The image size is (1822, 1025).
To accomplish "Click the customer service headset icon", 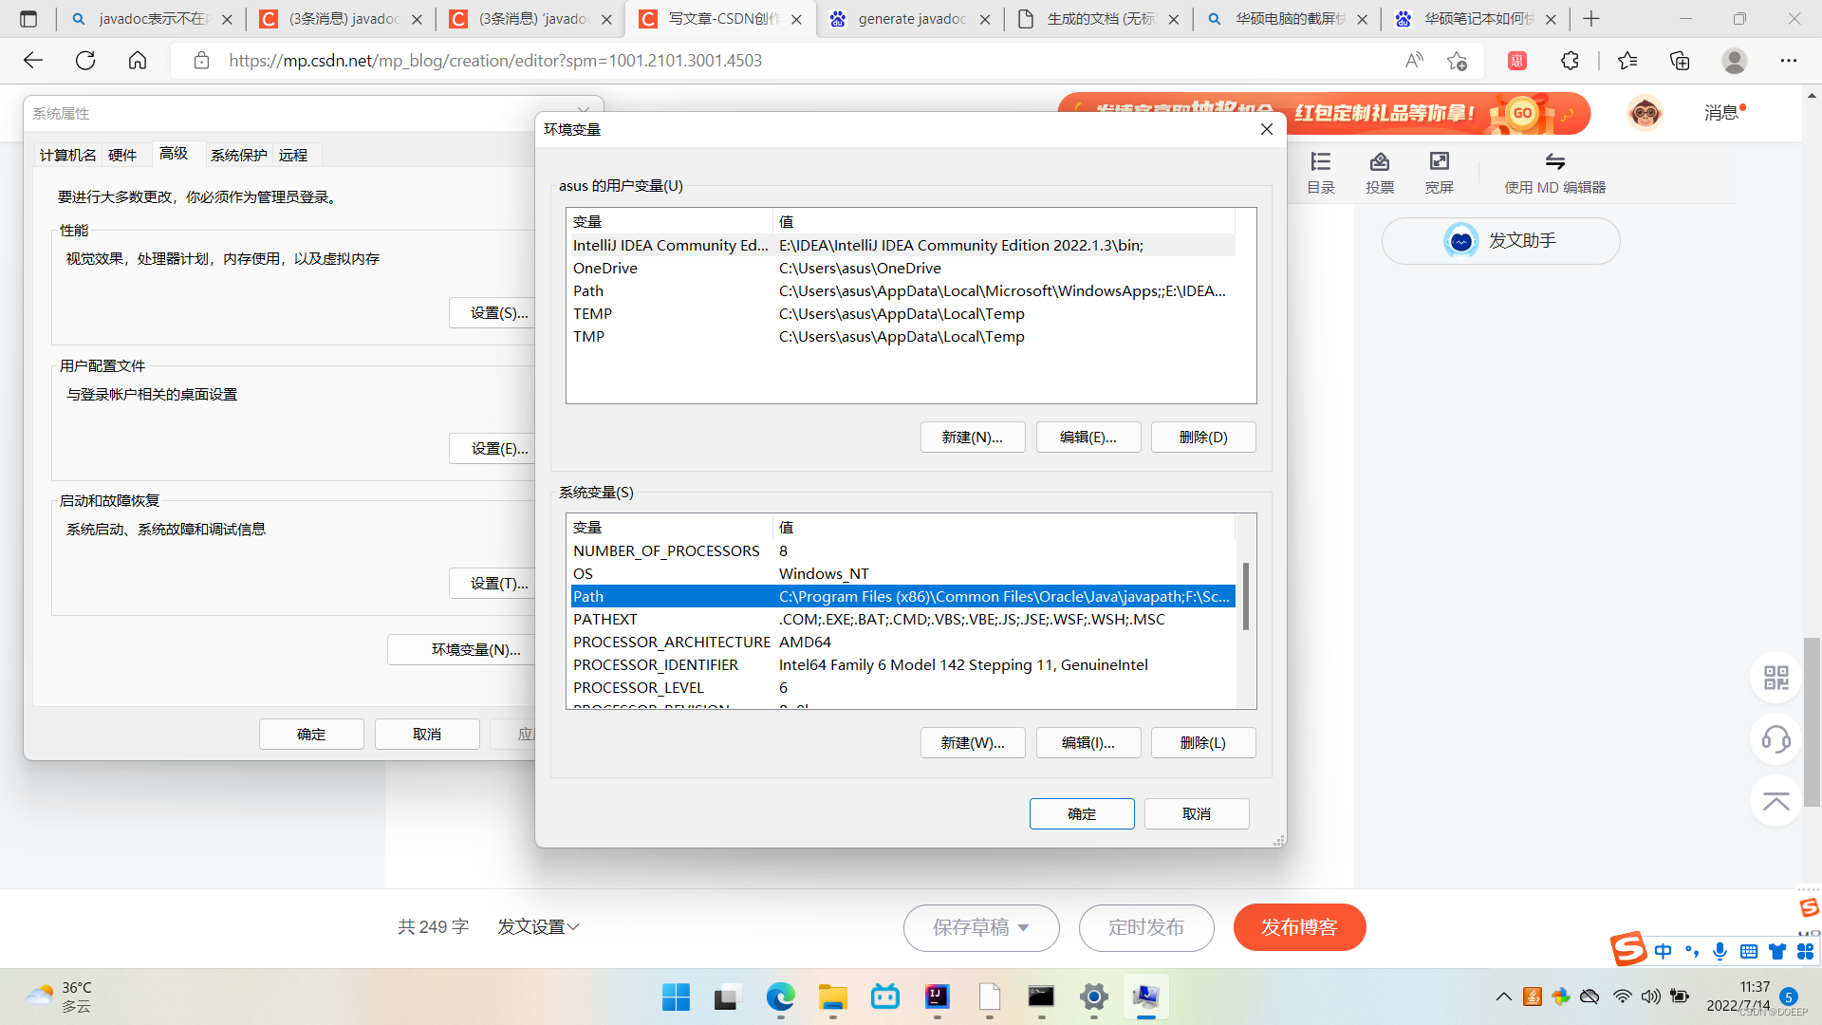I will pyautogui.click(x=1776, y=739).
